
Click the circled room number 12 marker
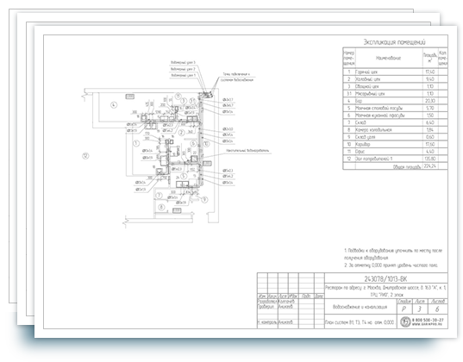click(x=85, y=156)
